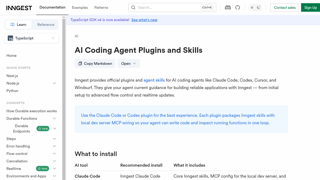Click the search magnifier icon
The width and height of the screenshot is (320, 180).
[133, 7]
